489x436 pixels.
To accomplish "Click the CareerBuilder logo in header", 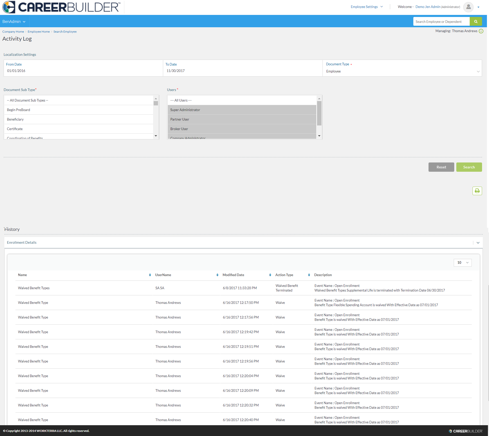I will point(61,7).
